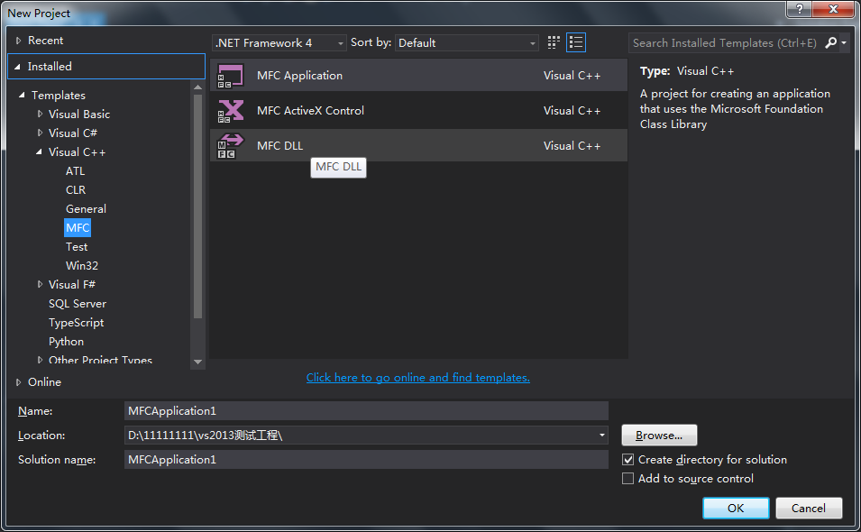This screenshot has height=532, width=861.
Task: Enable Add to source control
Action: pyautogui.click(x=627, y=478)
